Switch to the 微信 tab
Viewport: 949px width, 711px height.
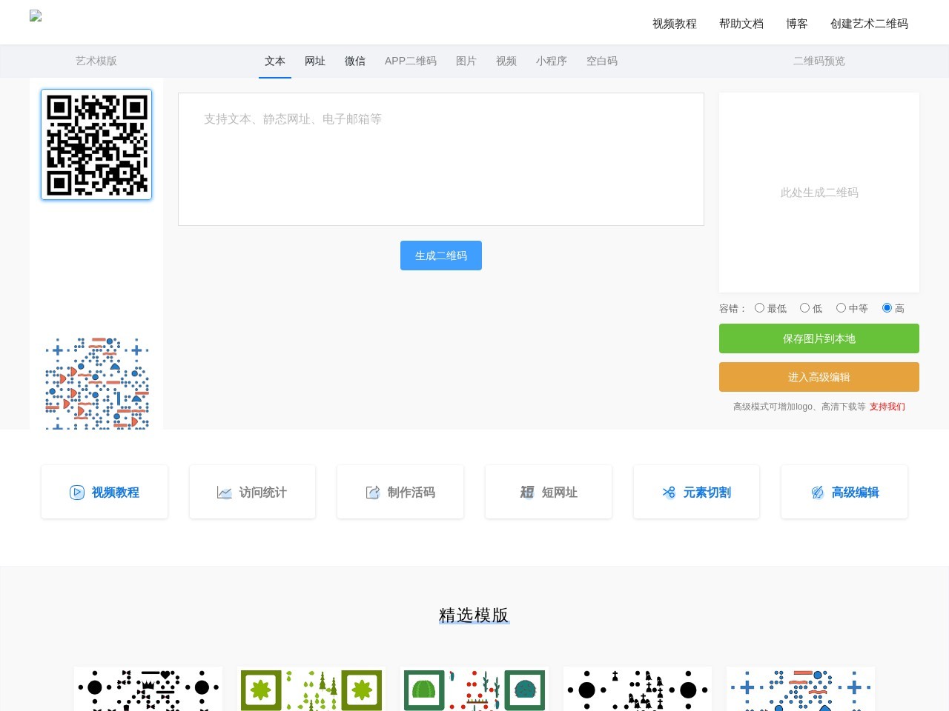pos(354,61)
